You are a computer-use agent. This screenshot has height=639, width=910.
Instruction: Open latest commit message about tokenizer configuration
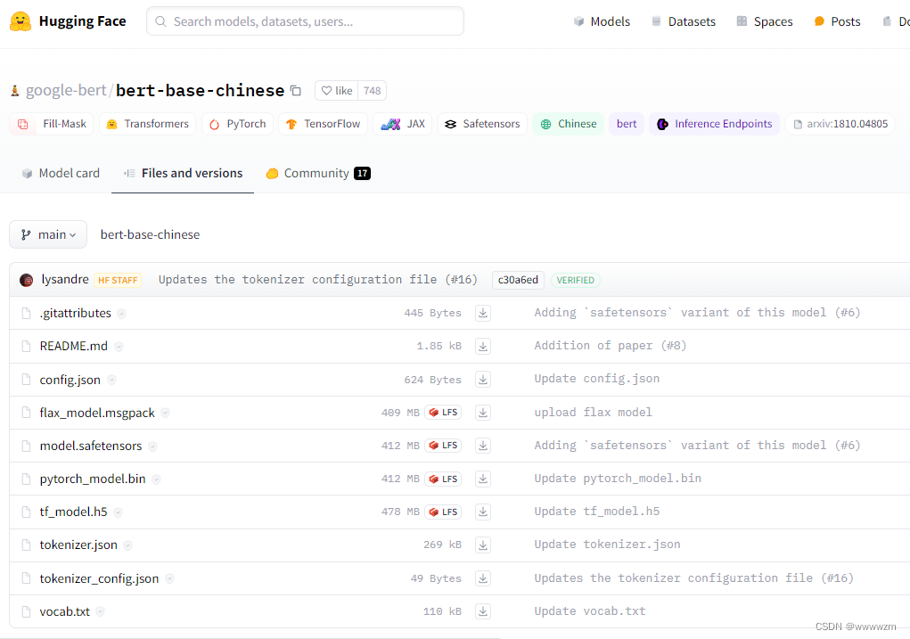[317, 280]
